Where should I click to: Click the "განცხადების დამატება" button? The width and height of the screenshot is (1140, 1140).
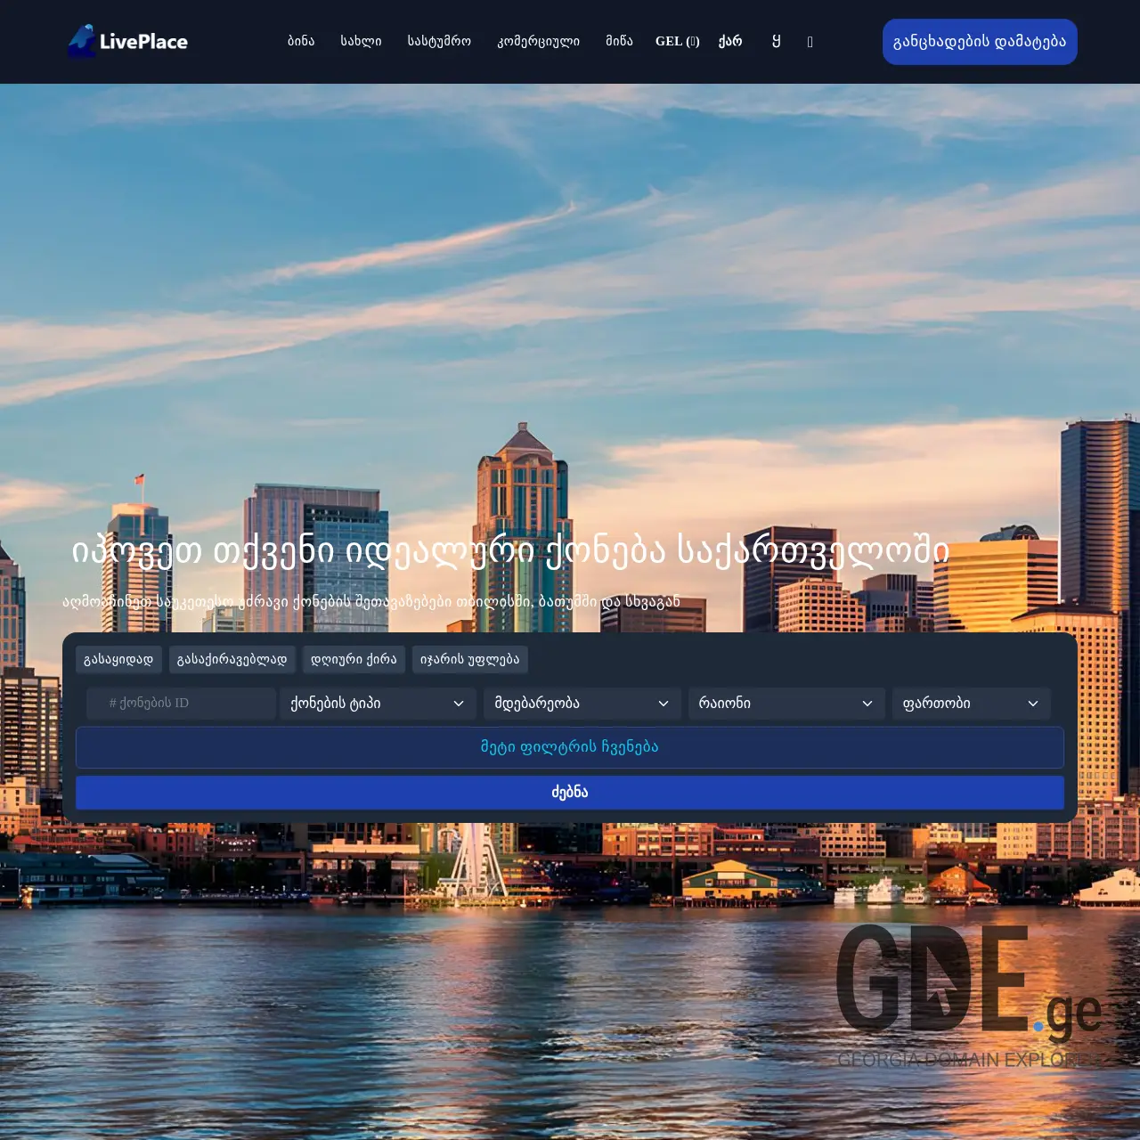[980, 41]
